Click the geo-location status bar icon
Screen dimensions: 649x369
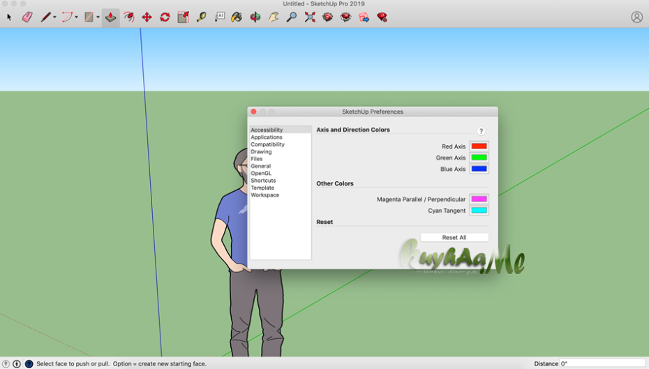(x=6, y=363)
